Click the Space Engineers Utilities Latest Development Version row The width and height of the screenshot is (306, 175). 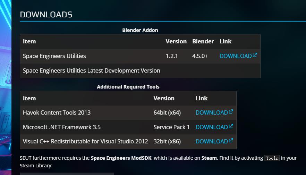pyautogui.click(x=91, y=70)
